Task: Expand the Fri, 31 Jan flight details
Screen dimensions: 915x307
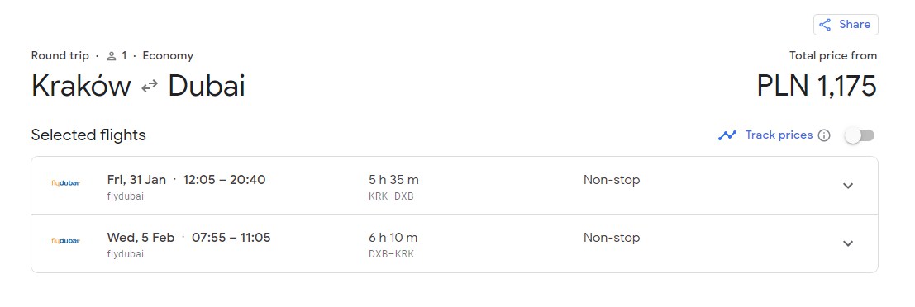Action: tap(849, 186)
